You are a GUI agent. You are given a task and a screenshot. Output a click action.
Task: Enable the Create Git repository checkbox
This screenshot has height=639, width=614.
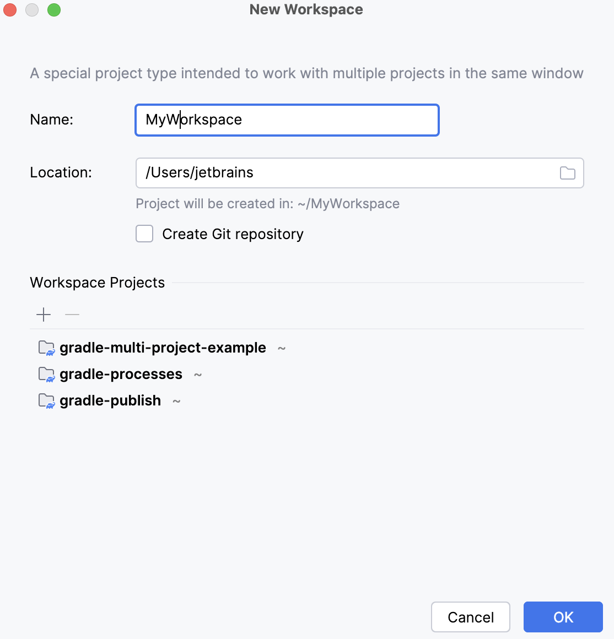point(144,234)
